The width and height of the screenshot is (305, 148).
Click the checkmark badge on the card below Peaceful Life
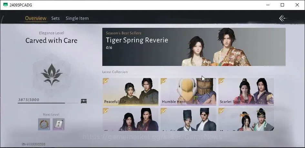coord(106,111)
